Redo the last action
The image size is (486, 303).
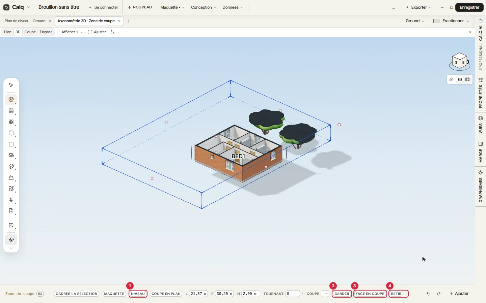[439, 294]
